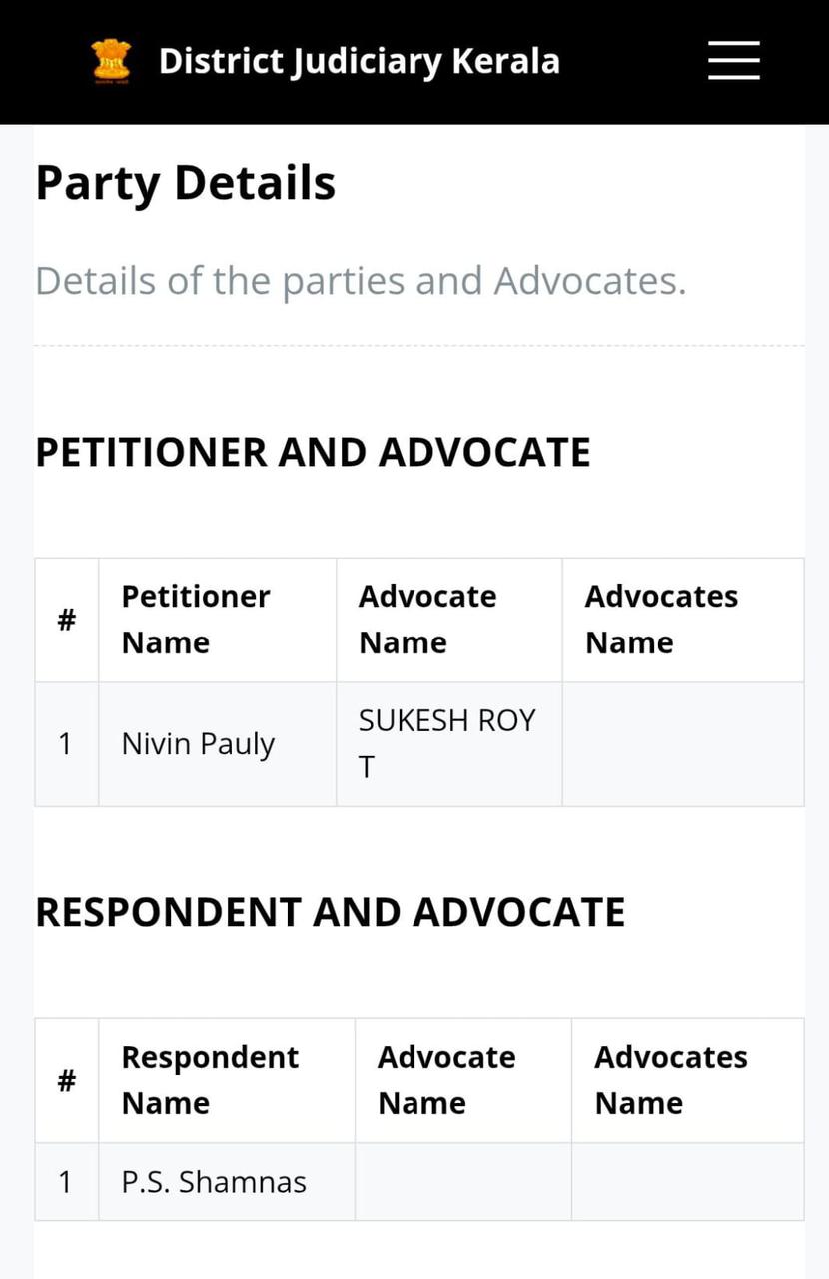Viewport: 829px width, 1279px height.
Task: Open District Judiciary Kerala home title
Action: point(360,61)
